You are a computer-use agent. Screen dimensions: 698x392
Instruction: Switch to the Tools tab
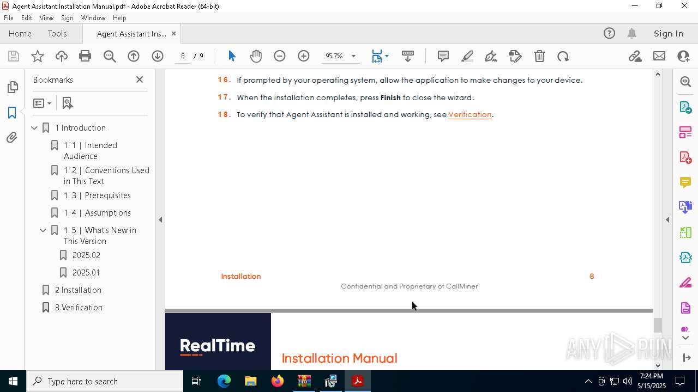57,34
